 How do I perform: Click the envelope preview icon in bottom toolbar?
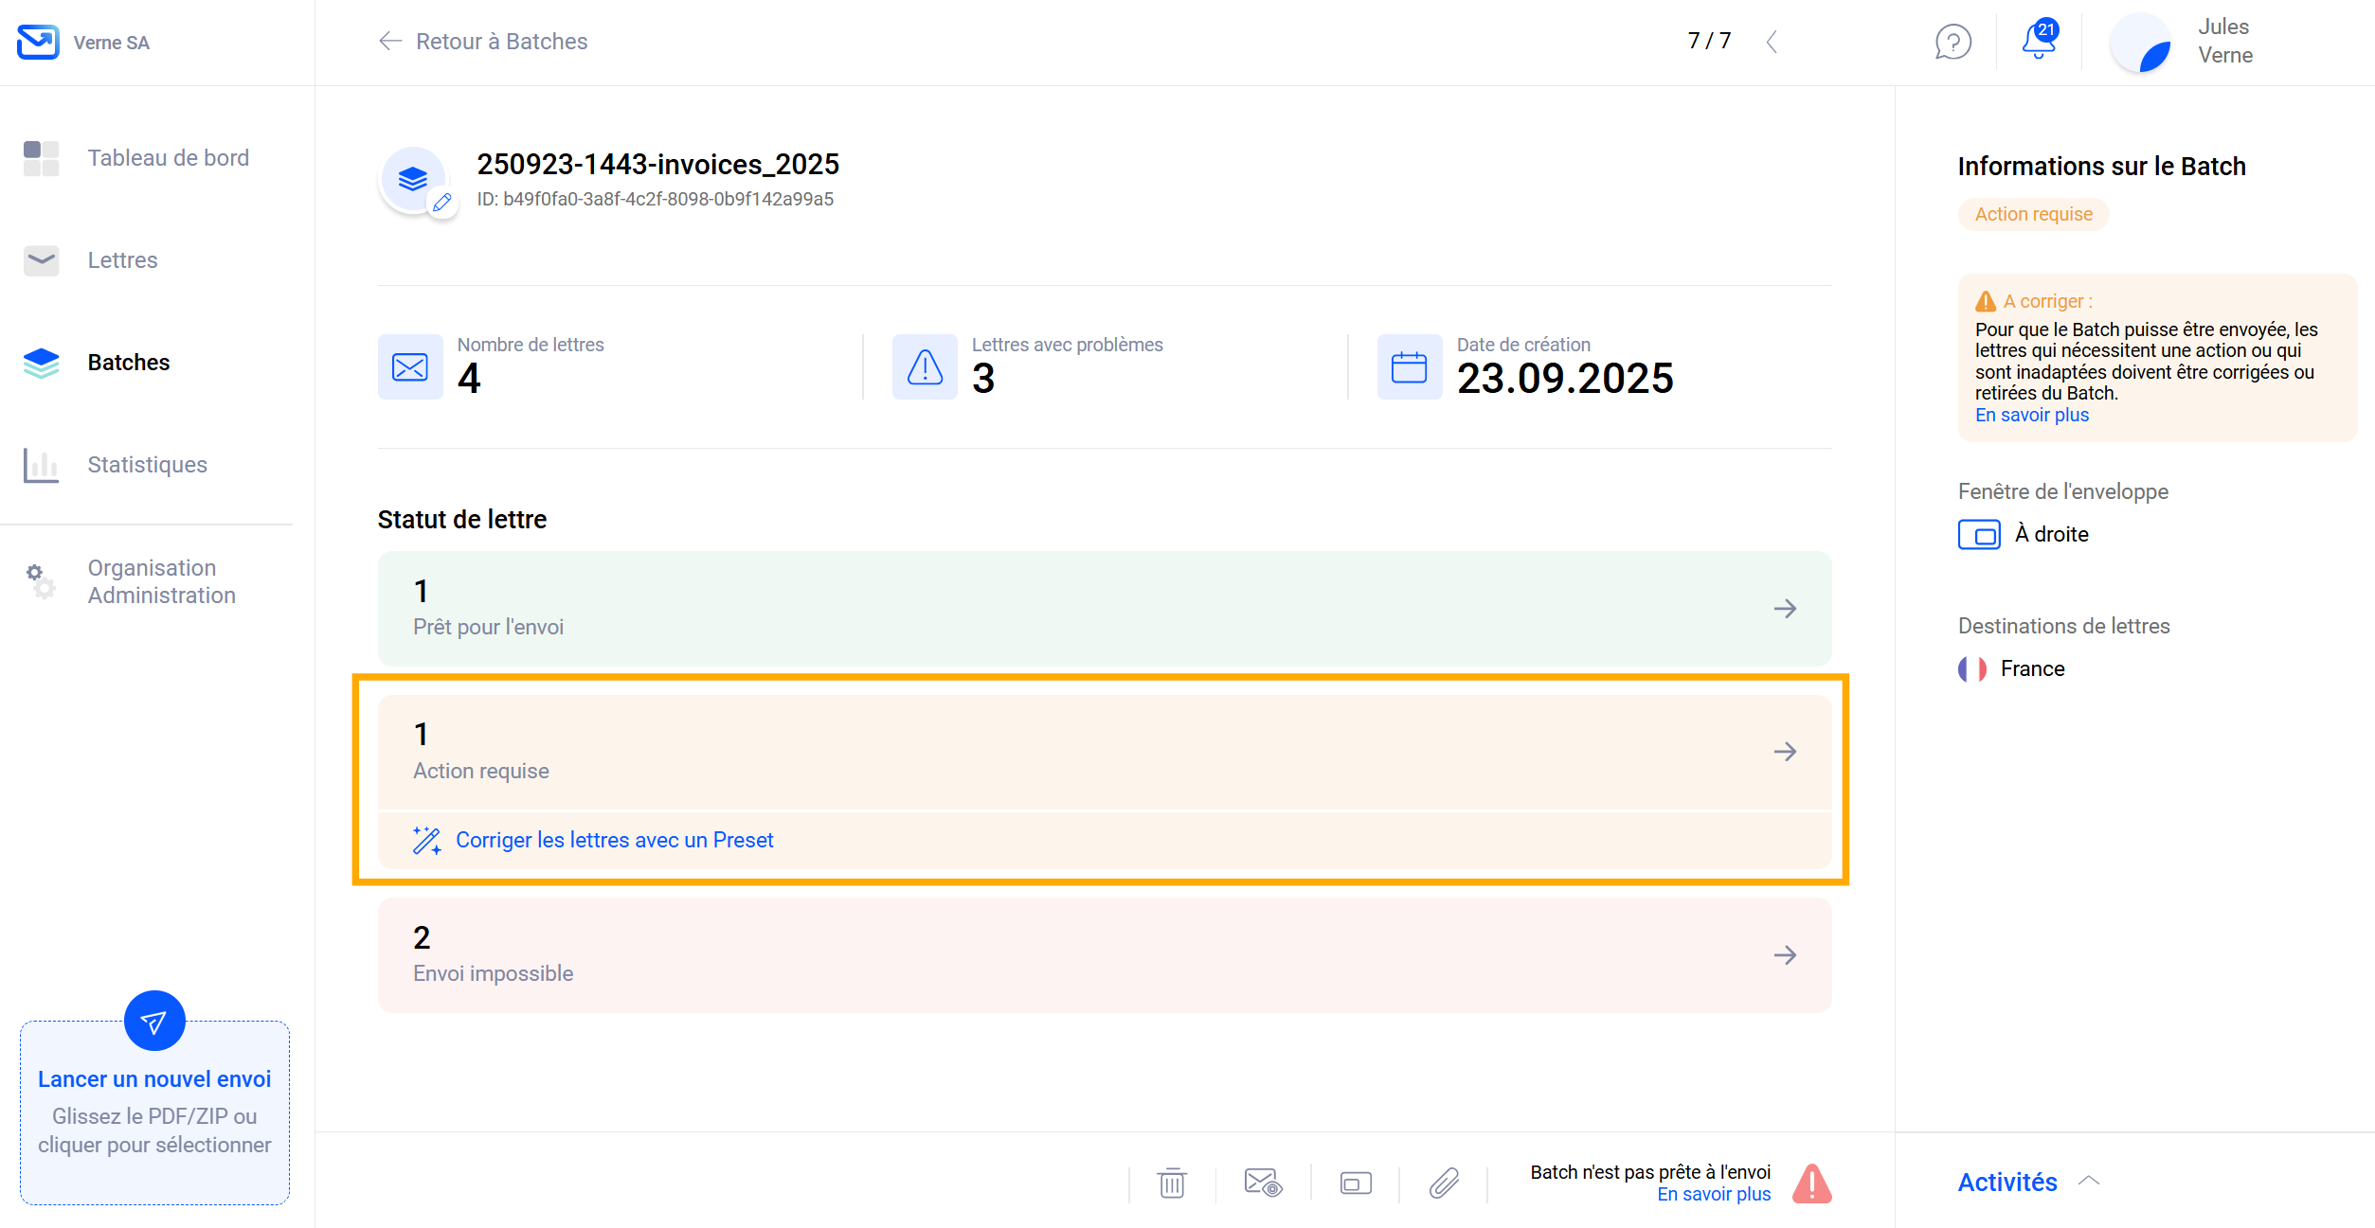click(1262, 1183)
